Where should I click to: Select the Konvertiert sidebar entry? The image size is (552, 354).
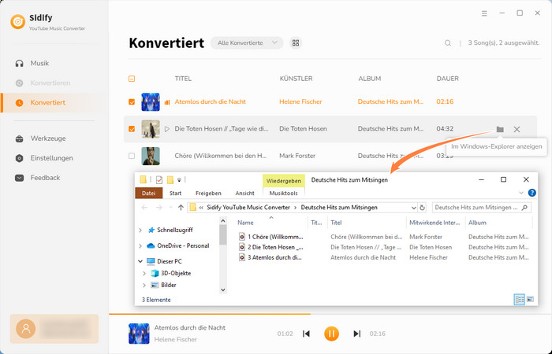(x=53, y=102)
